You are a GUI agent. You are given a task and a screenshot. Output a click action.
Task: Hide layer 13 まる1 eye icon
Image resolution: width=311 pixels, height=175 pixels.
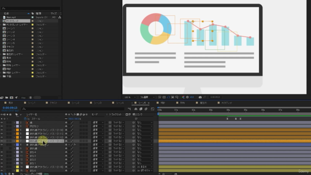click(1, 163)
